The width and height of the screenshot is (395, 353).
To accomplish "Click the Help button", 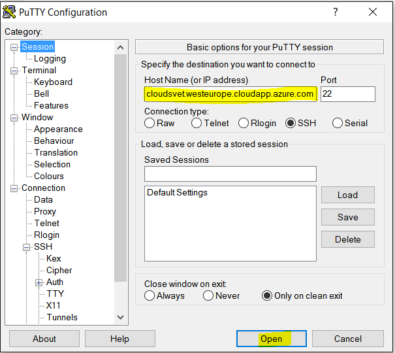I will (120, 339).
